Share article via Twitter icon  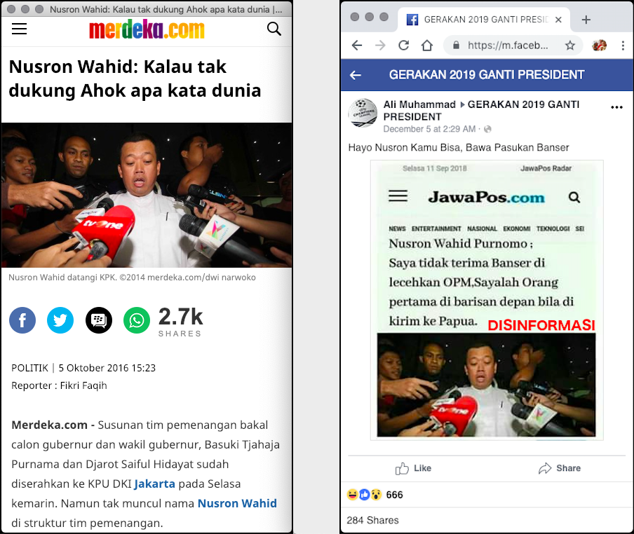[x=60, y=320]
